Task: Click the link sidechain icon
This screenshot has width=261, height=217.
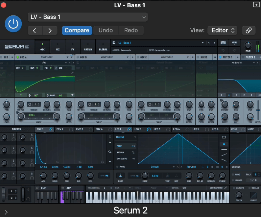Action: (249, 30)
